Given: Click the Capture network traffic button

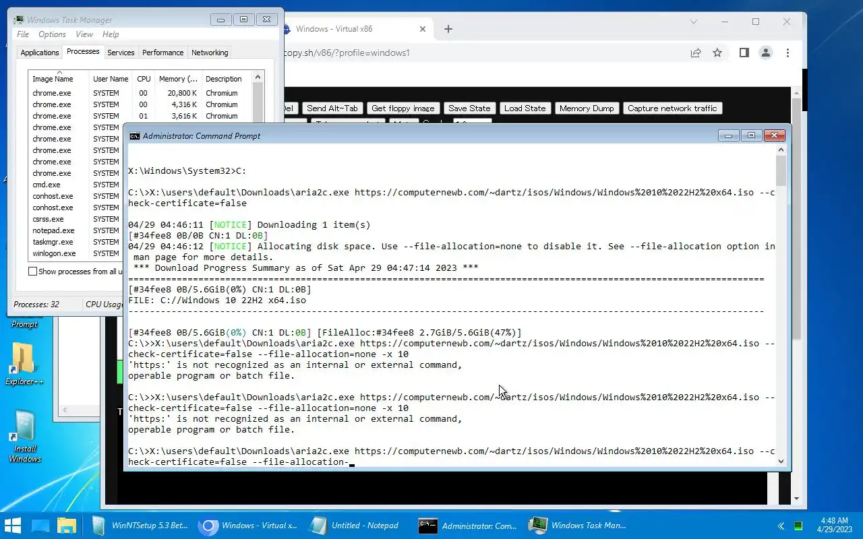Looking at the screenshot, I should [x=672, y=108].
